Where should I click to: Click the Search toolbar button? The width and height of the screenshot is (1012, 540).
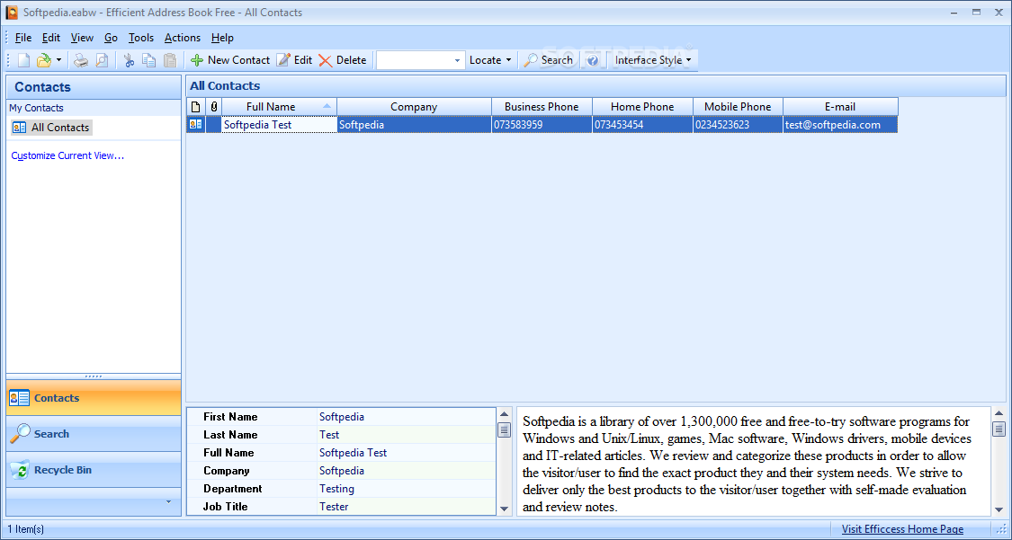549,60
